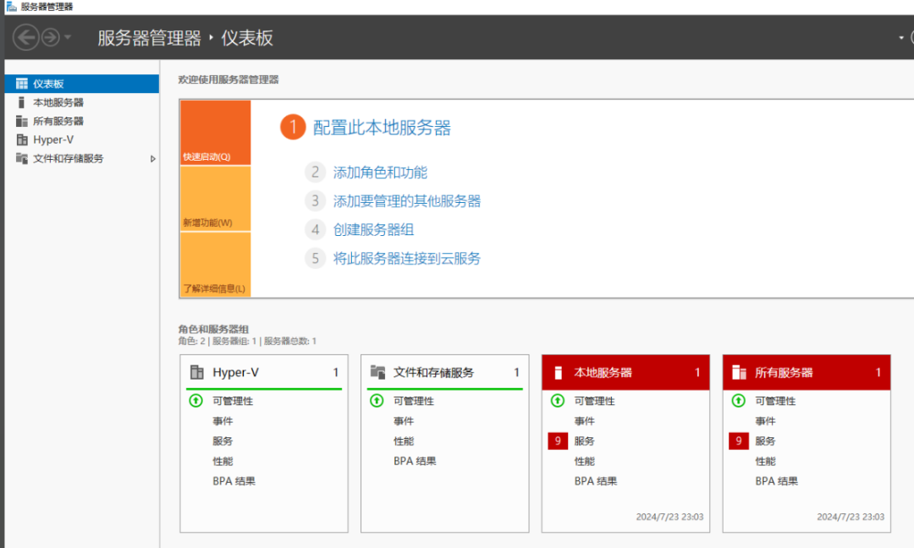
Task: Click the Server Manager title bar icon
Action: 11,7
